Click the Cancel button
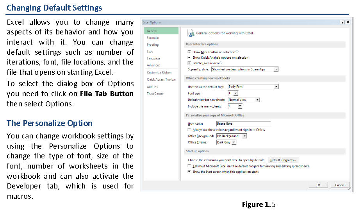Viewport: 362px width, 210px height. pyautogui.click(x=339, y=185)
